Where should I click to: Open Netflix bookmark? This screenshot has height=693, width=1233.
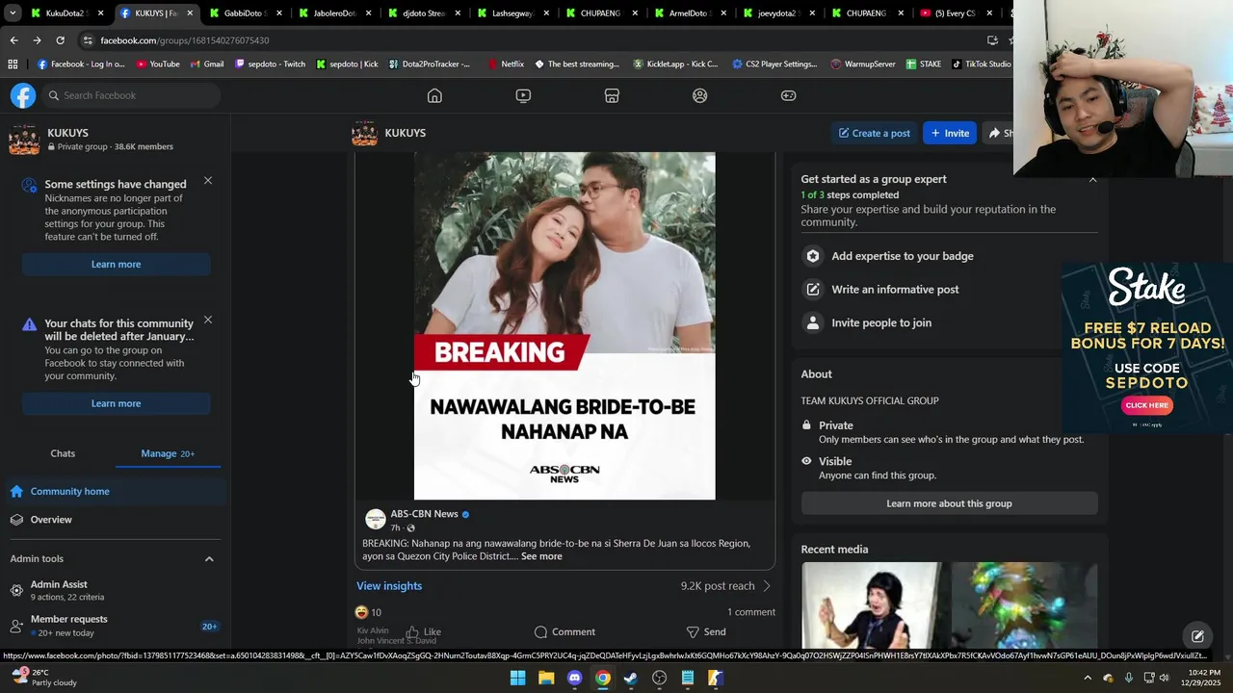tap(505, 64)
